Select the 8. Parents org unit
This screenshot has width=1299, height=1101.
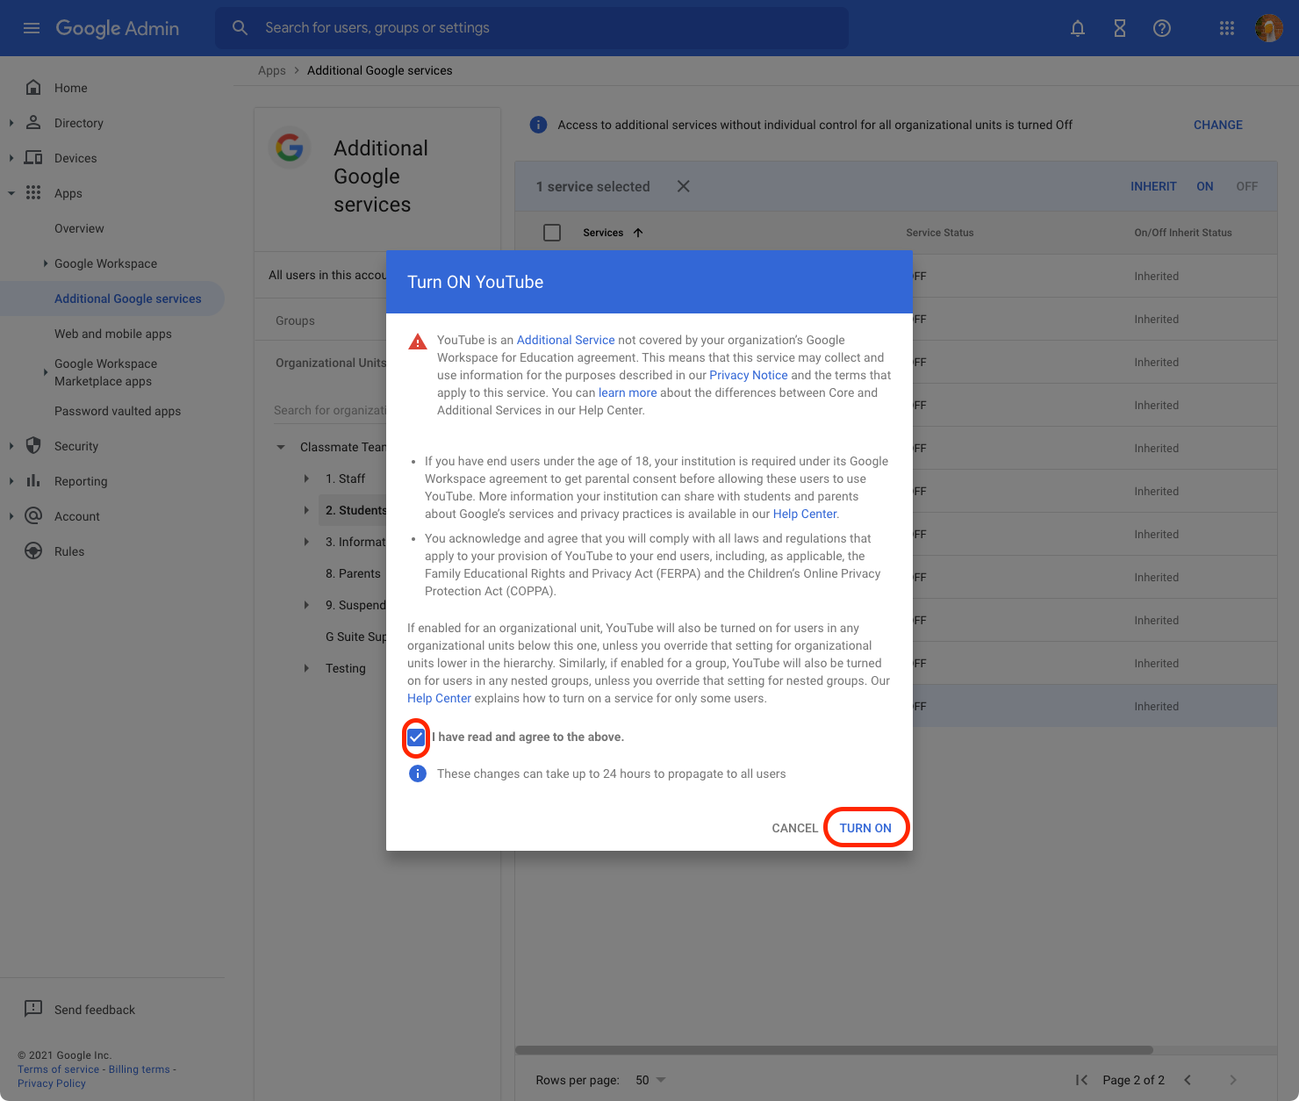(353, 573)
